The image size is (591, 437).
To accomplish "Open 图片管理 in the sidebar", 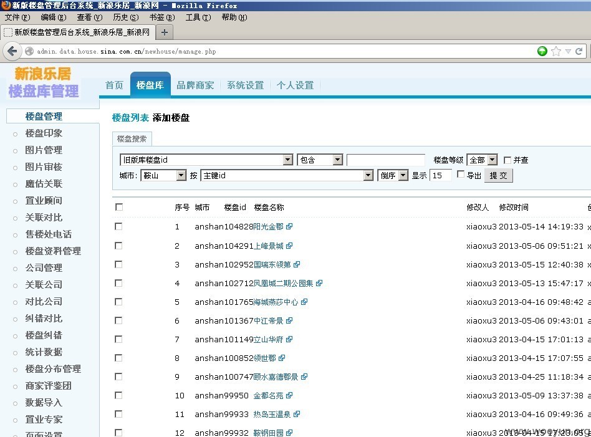I will (44, 150).
